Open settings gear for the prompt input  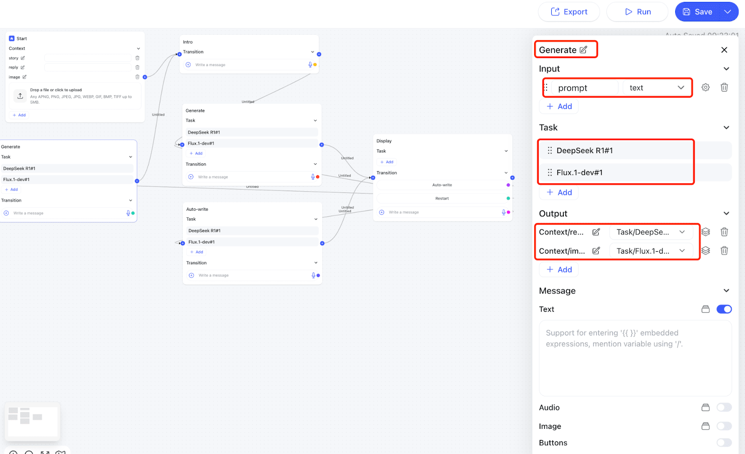tap(705, 87)
